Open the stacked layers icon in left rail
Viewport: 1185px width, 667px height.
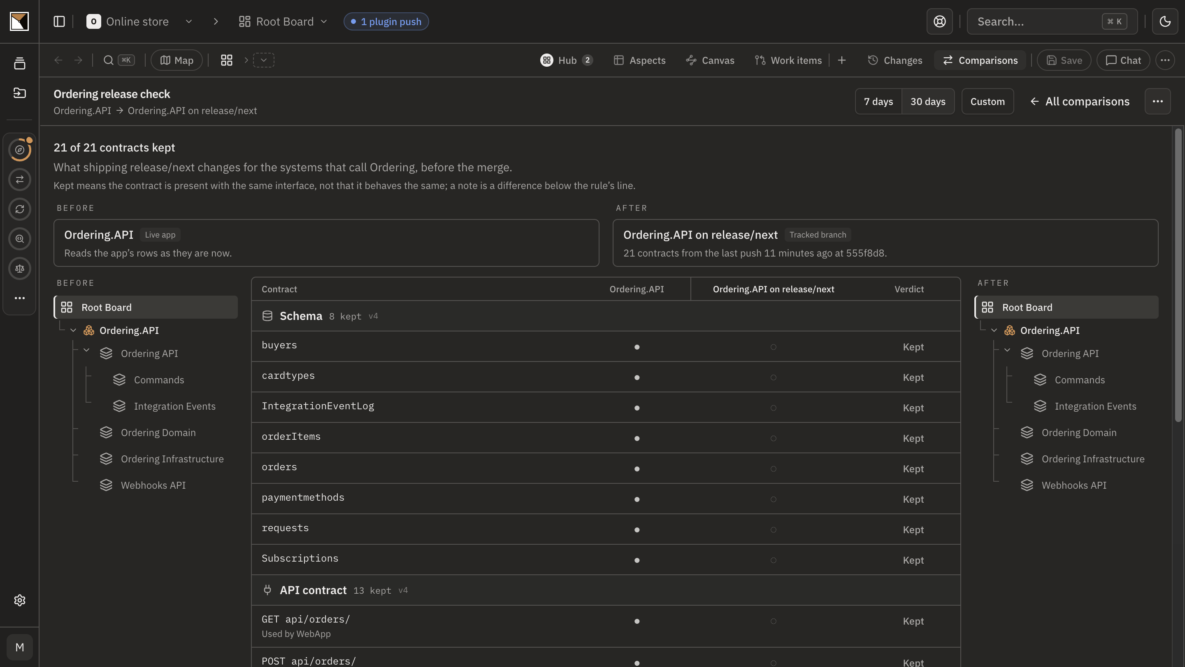19,63
